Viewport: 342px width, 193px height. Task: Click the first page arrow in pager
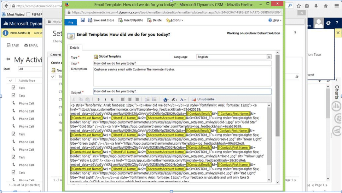pos(309,185)
